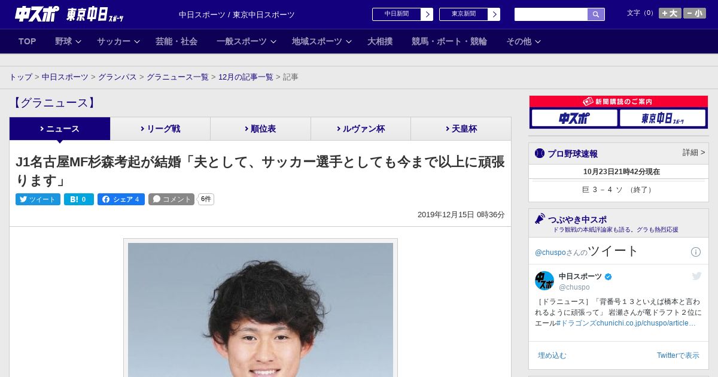The image size is (718, 377).
Task: Click 12月の記事一覧 breadcrumb link
Action: click(246, 77)
